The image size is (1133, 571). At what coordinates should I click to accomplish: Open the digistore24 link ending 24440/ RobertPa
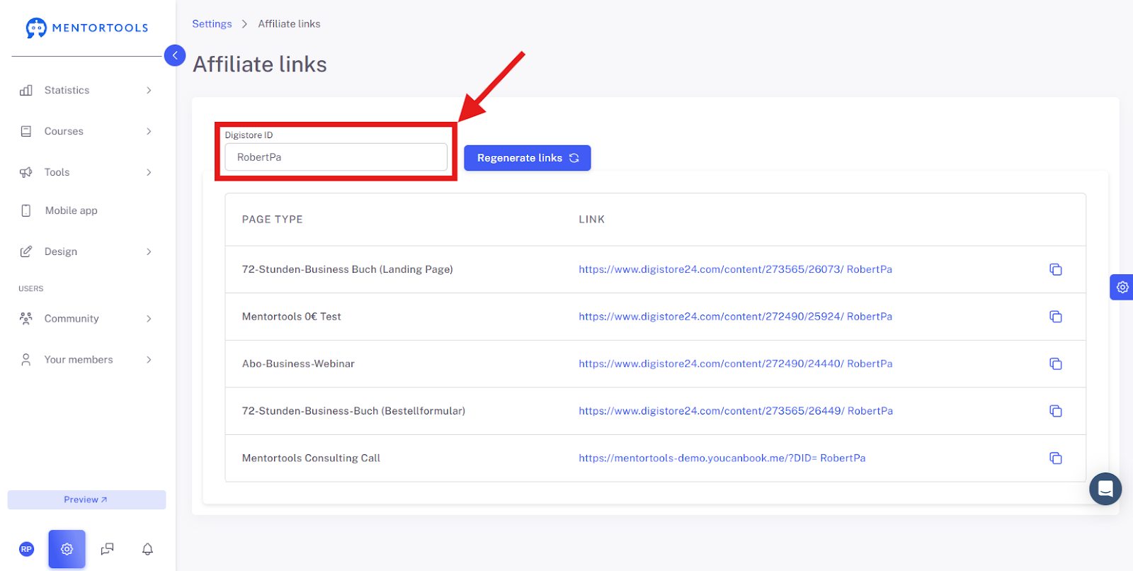coord(735,363)
